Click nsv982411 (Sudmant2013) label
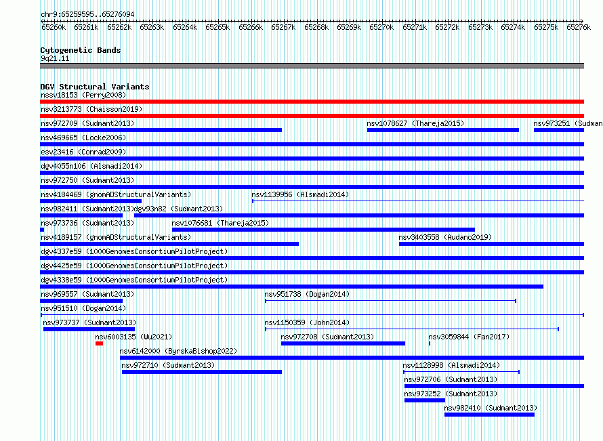Viewport: 603px width, 441px height. (87, 209)
